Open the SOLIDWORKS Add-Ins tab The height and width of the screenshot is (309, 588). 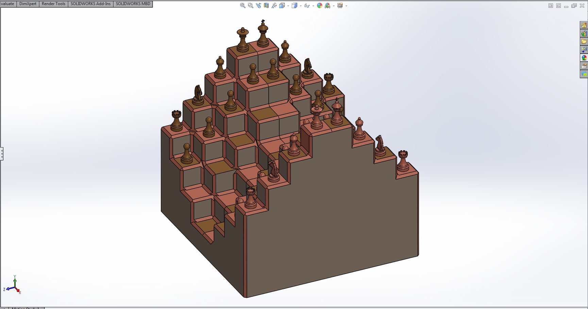click(90, 4)
